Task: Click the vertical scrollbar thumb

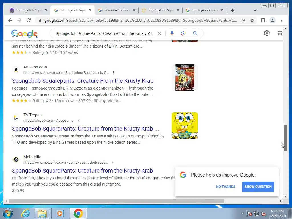Action: pyautogui.click(x=285, y=138)
